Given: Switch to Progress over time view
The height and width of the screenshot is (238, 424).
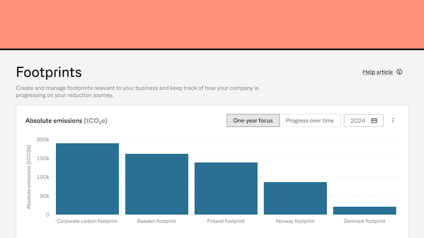Looking at the screenshot, I should (310, 121).
